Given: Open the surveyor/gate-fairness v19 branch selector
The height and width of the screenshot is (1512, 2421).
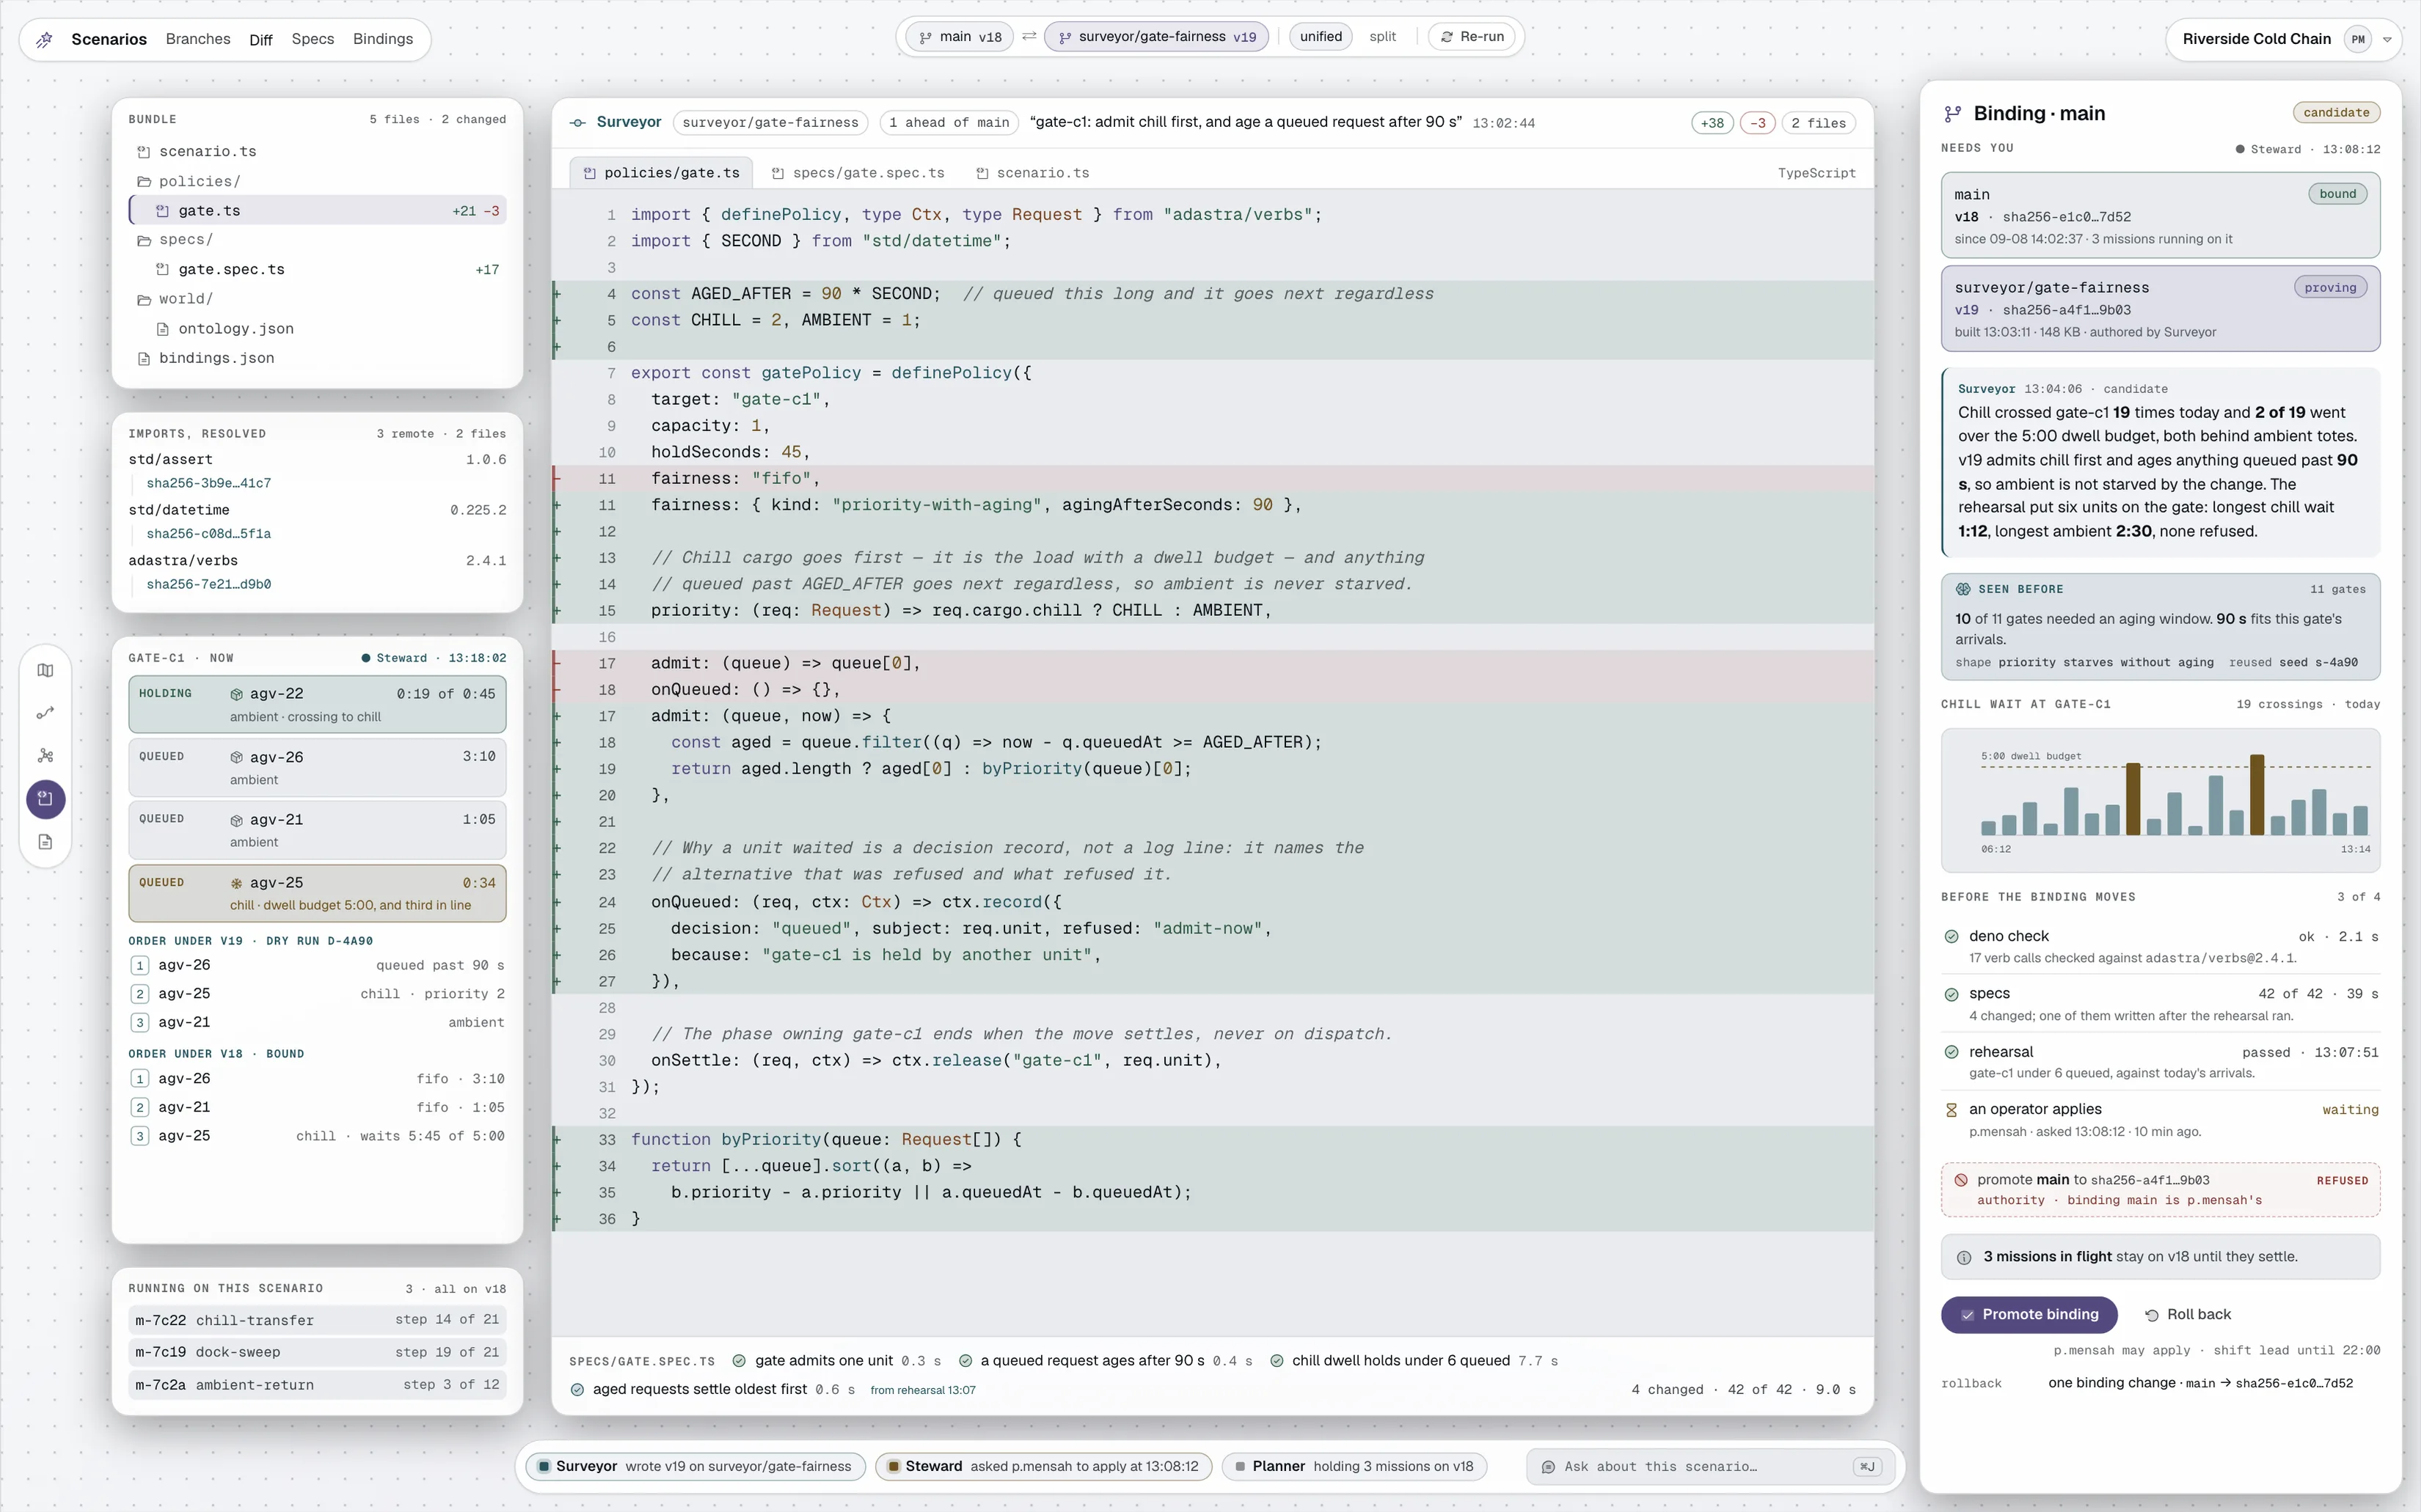Looking at the screenshot, I should click(x=1156, y=37).
